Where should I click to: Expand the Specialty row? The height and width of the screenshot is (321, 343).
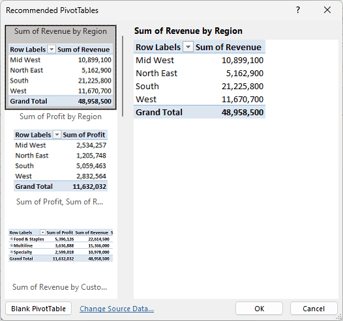(x=11, y=252)
